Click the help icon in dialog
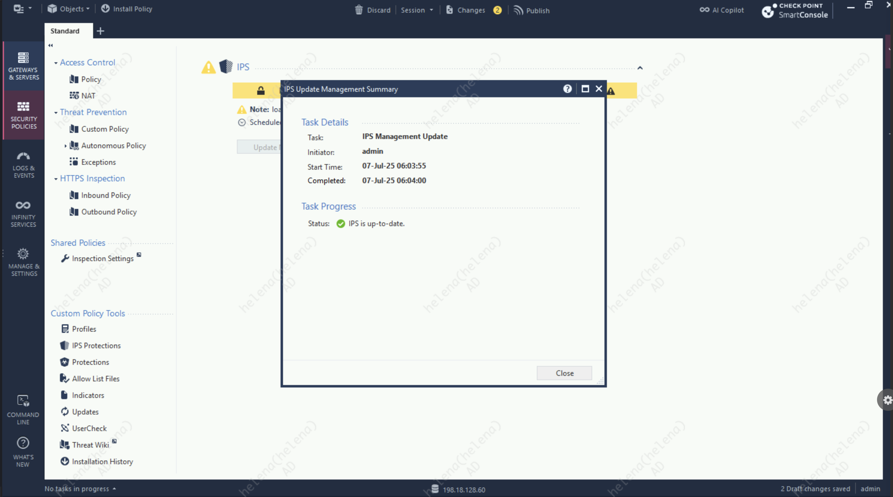Viewport: 893px width, 497px height. [567, 89]
